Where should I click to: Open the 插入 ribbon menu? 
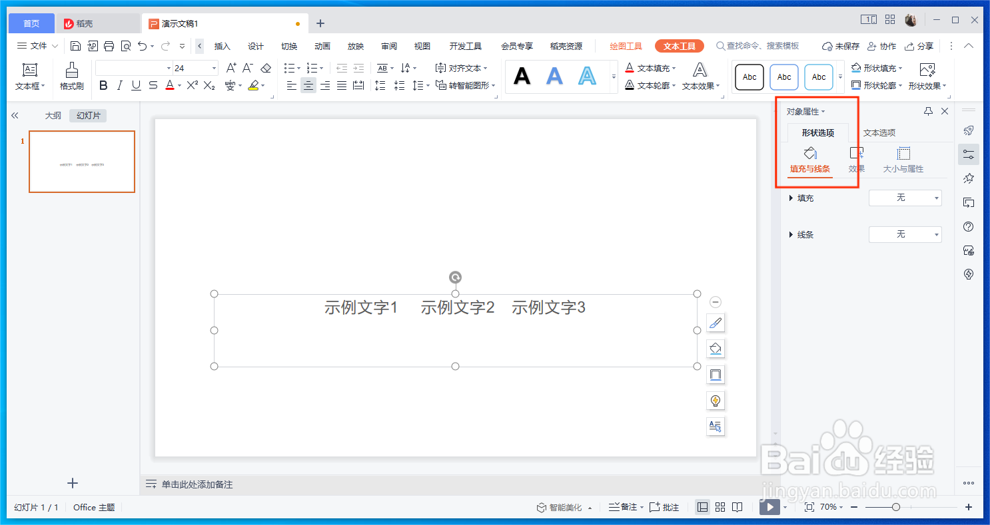pyautogui.click(x=222, y=45)
